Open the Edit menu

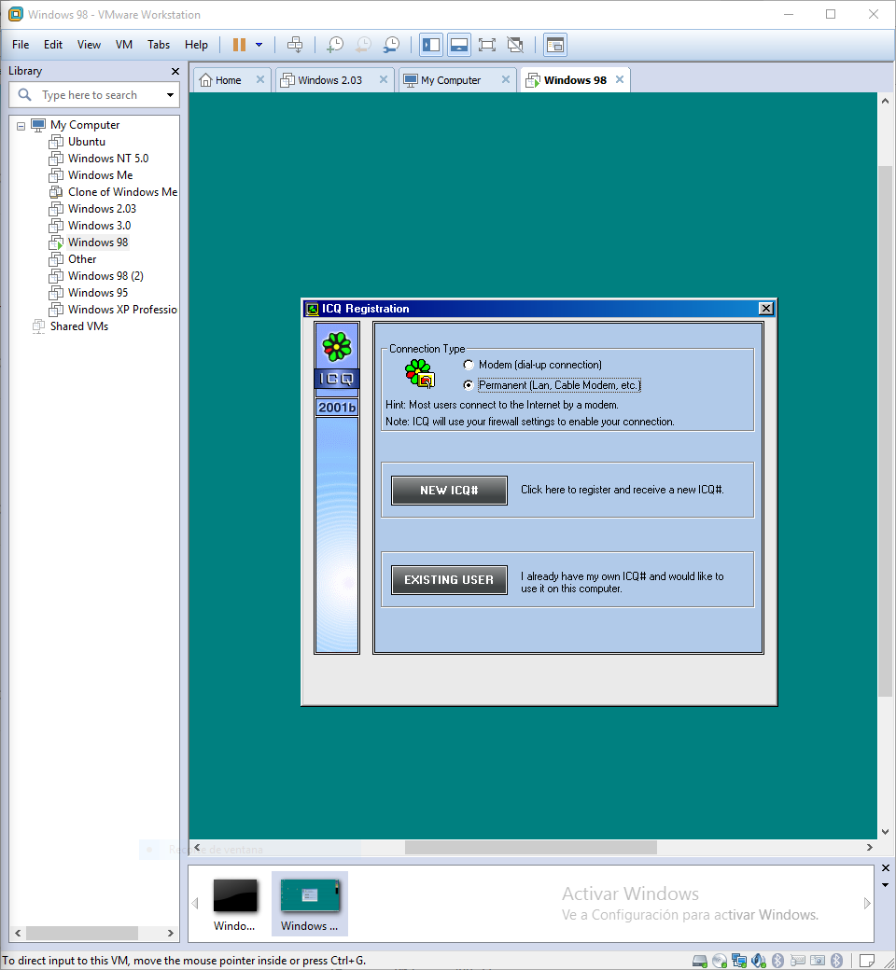point(53,45)
